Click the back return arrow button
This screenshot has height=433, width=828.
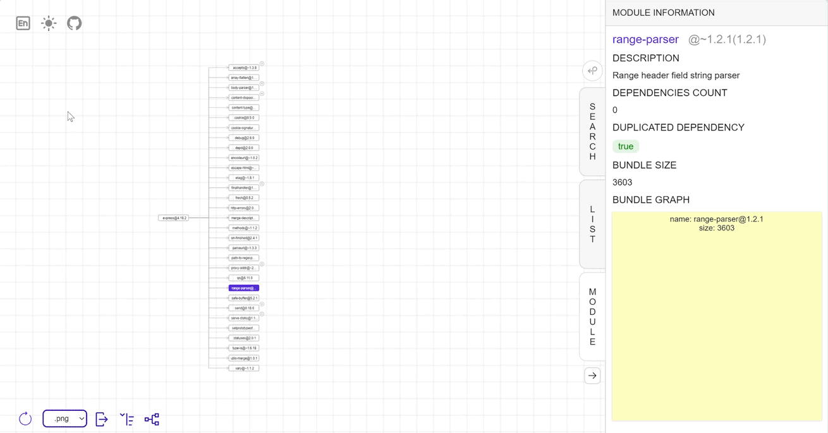pyautogui.click(x=592, y=71)
